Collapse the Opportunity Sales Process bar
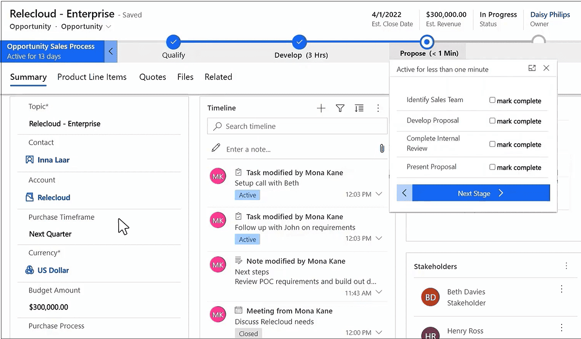 point(111,51)
